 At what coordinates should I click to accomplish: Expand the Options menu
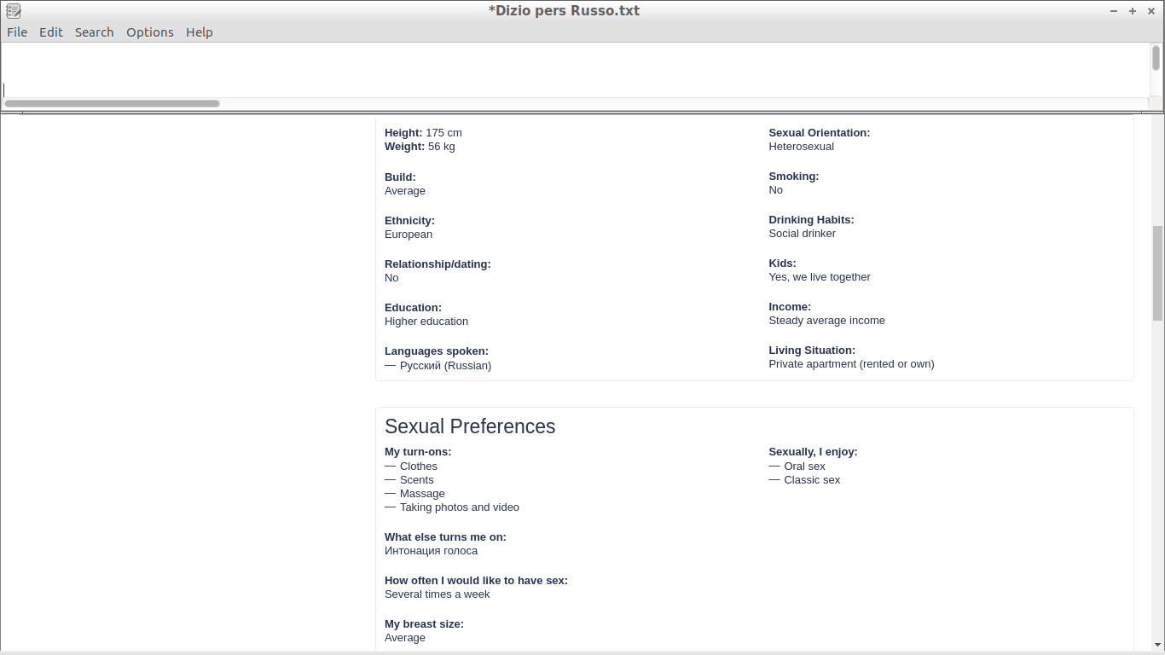point(150,32)
